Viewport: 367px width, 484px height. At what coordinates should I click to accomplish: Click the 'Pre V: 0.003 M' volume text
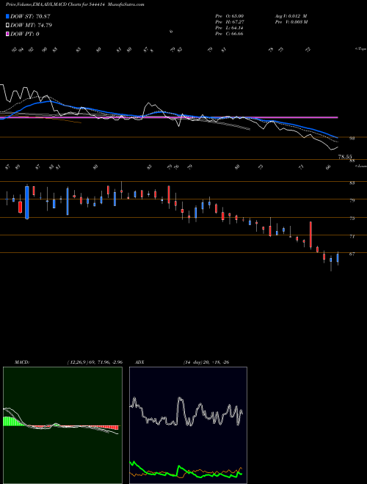(291, 21)
